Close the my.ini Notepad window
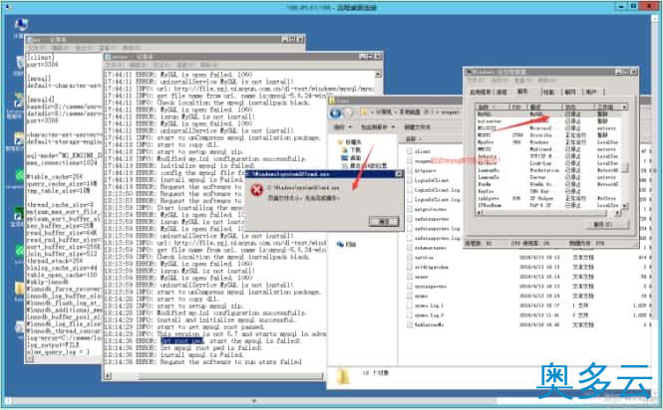663x410 pixels. (300, 39)
